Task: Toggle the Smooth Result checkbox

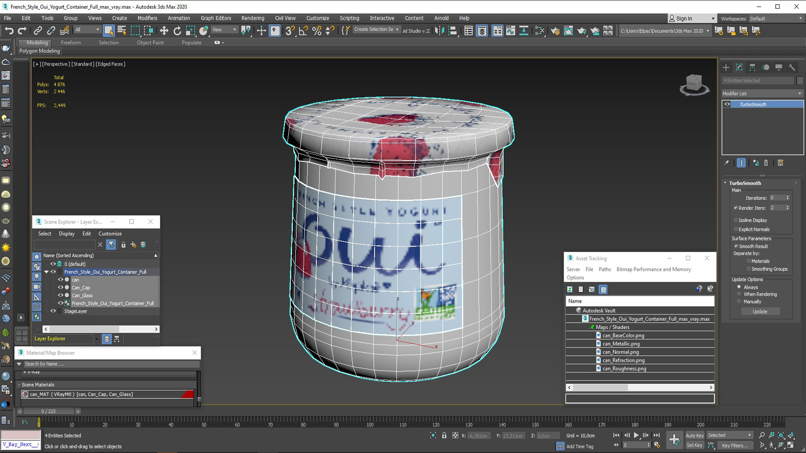Action: point(736,246)
